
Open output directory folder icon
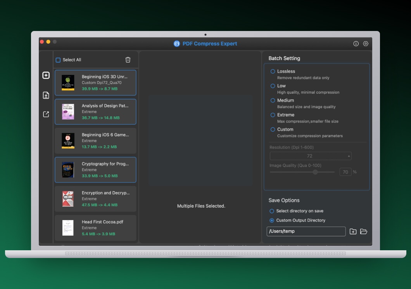tap(364, 231)
